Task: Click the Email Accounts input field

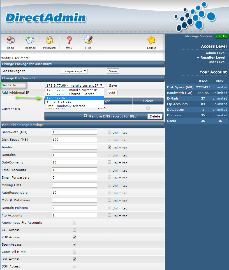Action: (74, 170)
